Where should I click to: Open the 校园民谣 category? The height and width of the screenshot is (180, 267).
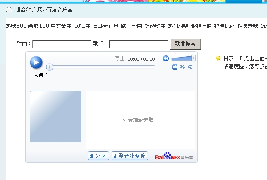tap(224, 26)
